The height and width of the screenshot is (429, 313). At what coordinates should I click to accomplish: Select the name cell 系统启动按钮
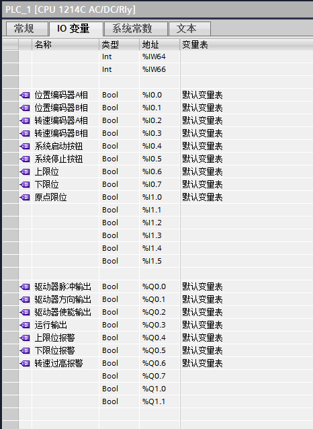click(65, 147)
